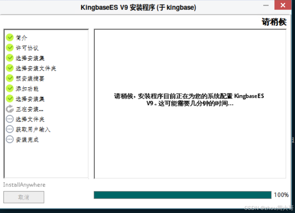Click the green checkmark beside 许可协议
The width and height of the screenshot is (295, 213).
(9, 48)
